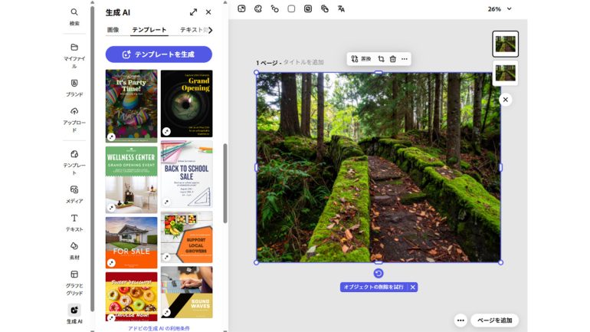Dismiss the オブジェクトの削除を試行 chip
Viewport: 590px width, 332px height.
click(x=413, y=288)
